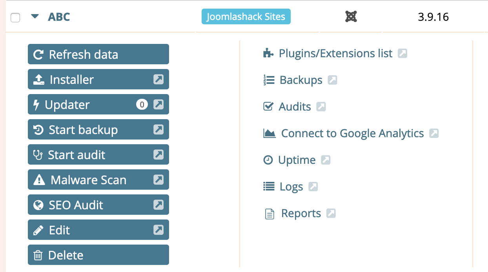This screenshot has width=488, height=272.
Task: Open the Reports link
Action: [x=301, y=213]
